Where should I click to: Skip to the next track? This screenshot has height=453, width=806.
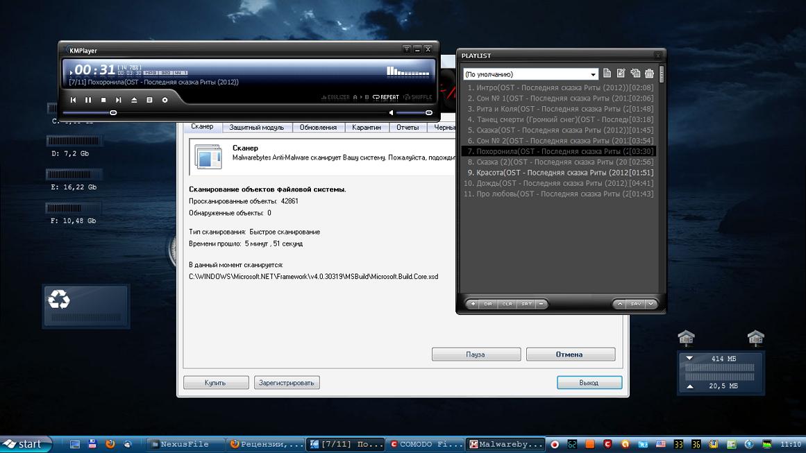click(119, 101)
